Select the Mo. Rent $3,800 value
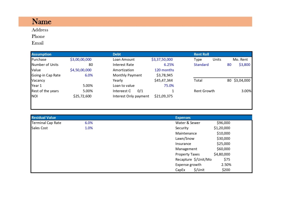The image size is (286, 214). pos(245,65)
